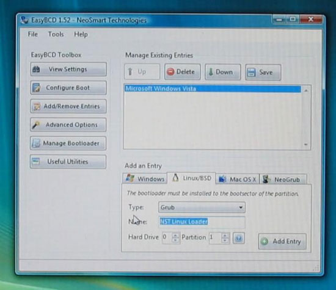Screen dimensions: 336x290
Task: Click the Hard Drive number field
Action: 167,237
